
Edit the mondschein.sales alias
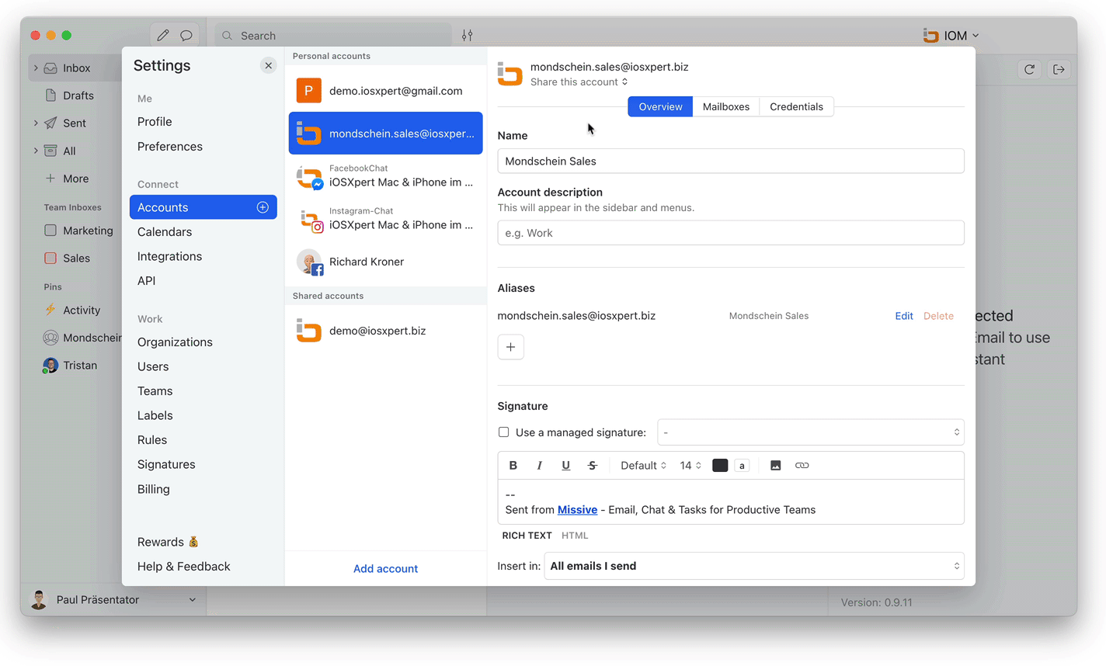[903, 316]
